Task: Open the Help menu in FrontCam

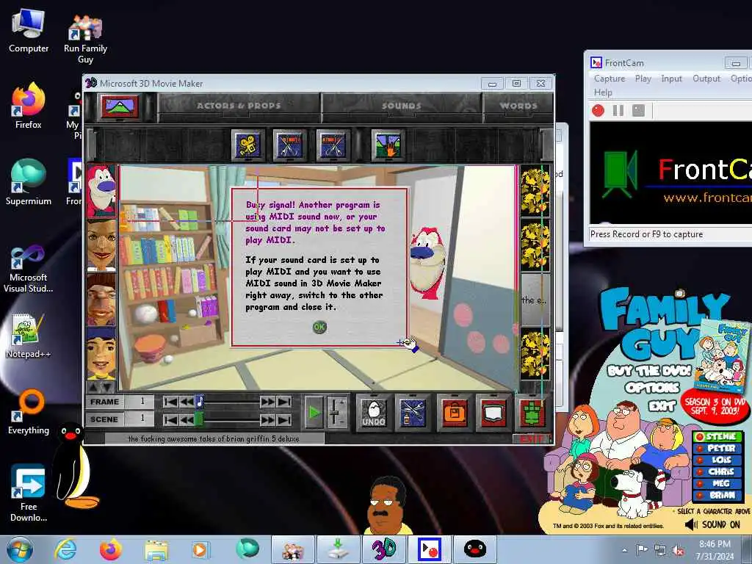Action: point(603,93)
